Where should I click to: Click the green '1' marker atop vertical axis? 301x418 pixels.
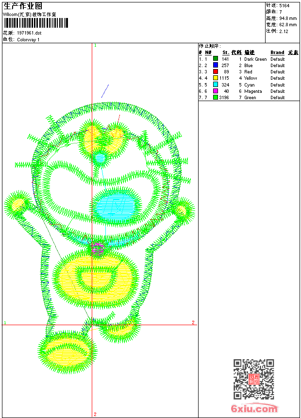pos(95,45)
